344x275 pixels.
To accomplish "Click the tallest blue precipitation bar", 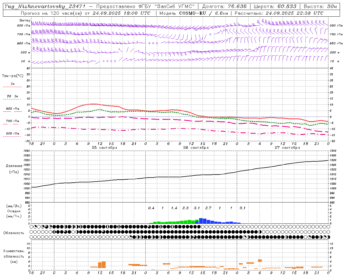I will [x=201, y=221].
